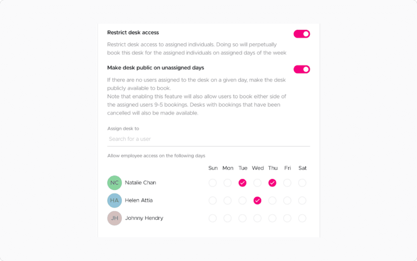Image resolution: width=417 pixels, height=261 pixels.
Task: Click the Search for a user field
Action: coord(208,139)
